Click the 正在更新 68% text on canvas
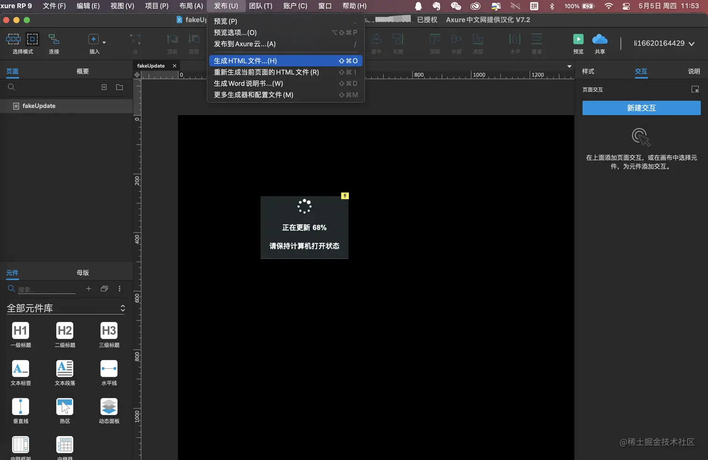 tap(304, 228)
